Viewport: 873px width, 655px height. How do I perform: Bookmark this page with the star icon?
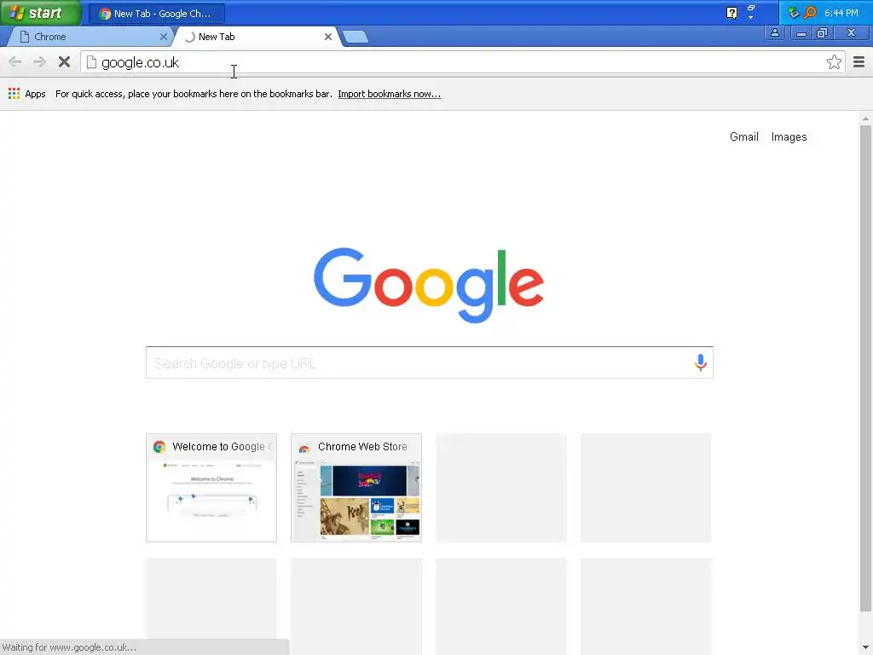[834, 61]
